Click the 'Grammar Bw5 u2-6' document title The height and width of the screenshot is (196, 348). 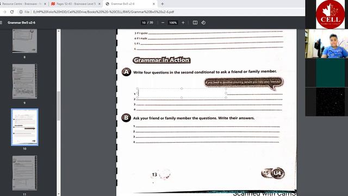(21, 23)
